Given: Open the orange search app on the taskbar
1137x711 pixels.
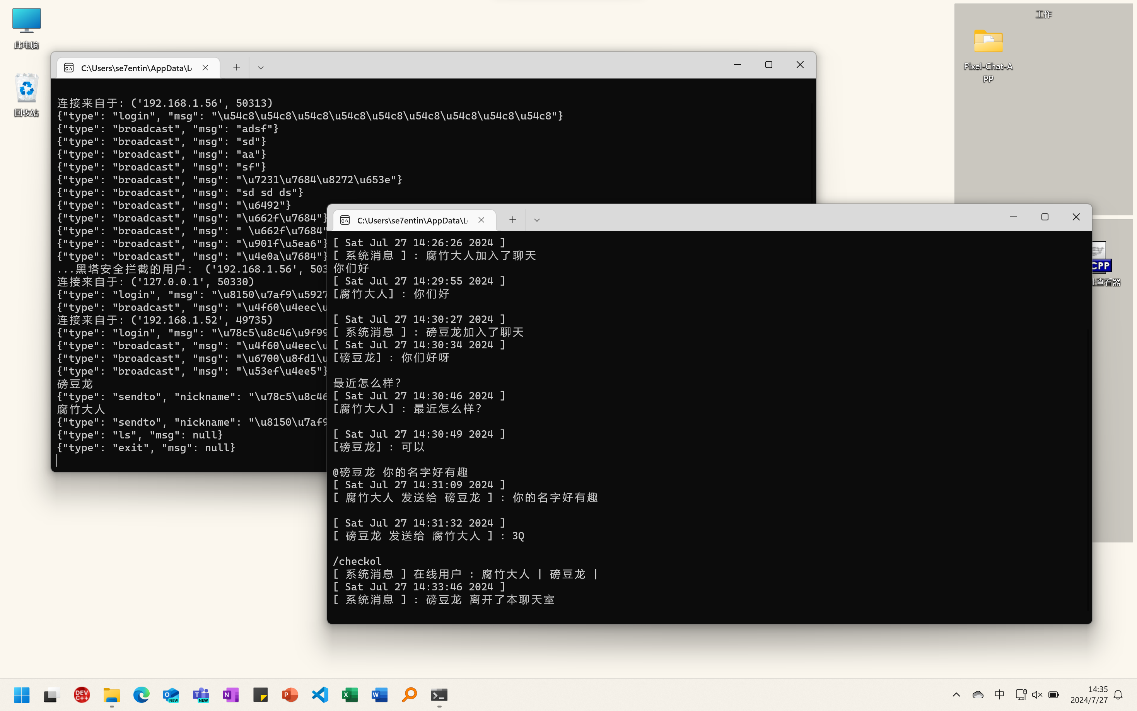Looking at the screenshot, I should (410, 694).
